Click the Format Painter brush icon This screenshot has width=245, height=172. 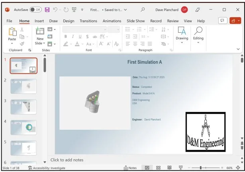click(x=22, y=43)
